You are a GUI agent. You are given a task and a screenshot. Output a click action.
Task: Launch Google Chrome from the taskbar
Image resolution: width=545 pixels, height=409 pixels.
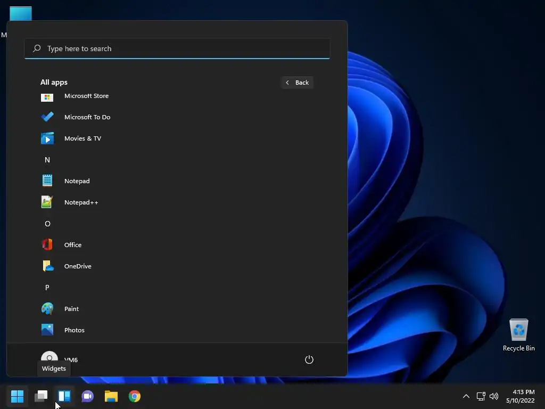(135, 396)
